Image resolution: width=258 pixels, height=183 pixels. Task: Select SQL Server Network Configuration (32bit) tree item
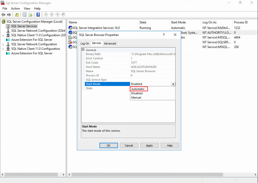38,31
